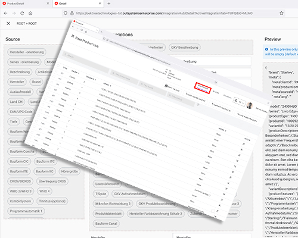Focus the main browser URL bar
The image size is (298, 238).
point(164,13)
